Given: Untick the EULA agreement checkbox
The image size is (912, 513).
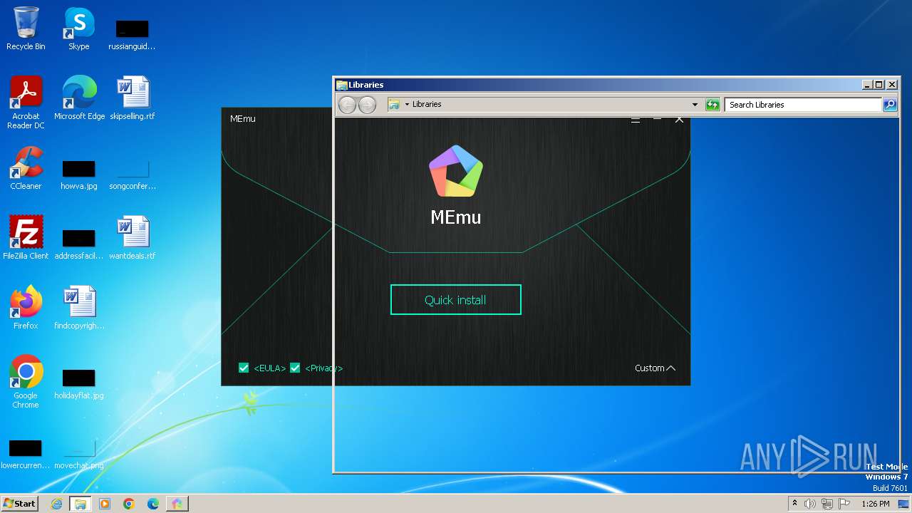Looking at the screenshot, I should pos(244,368).
